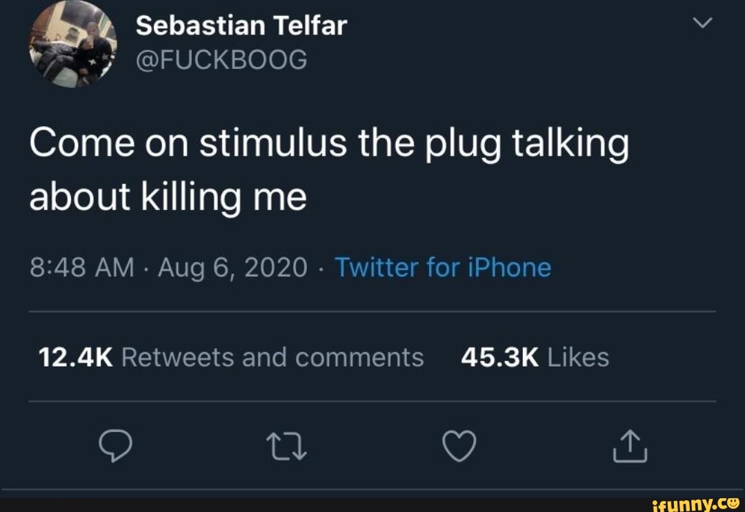Select the reply speech bubble icon

[116, 445]
